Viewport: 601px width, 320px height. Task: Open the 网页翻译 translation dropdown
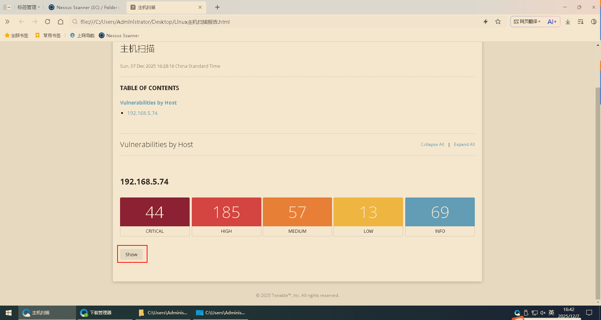527,22
